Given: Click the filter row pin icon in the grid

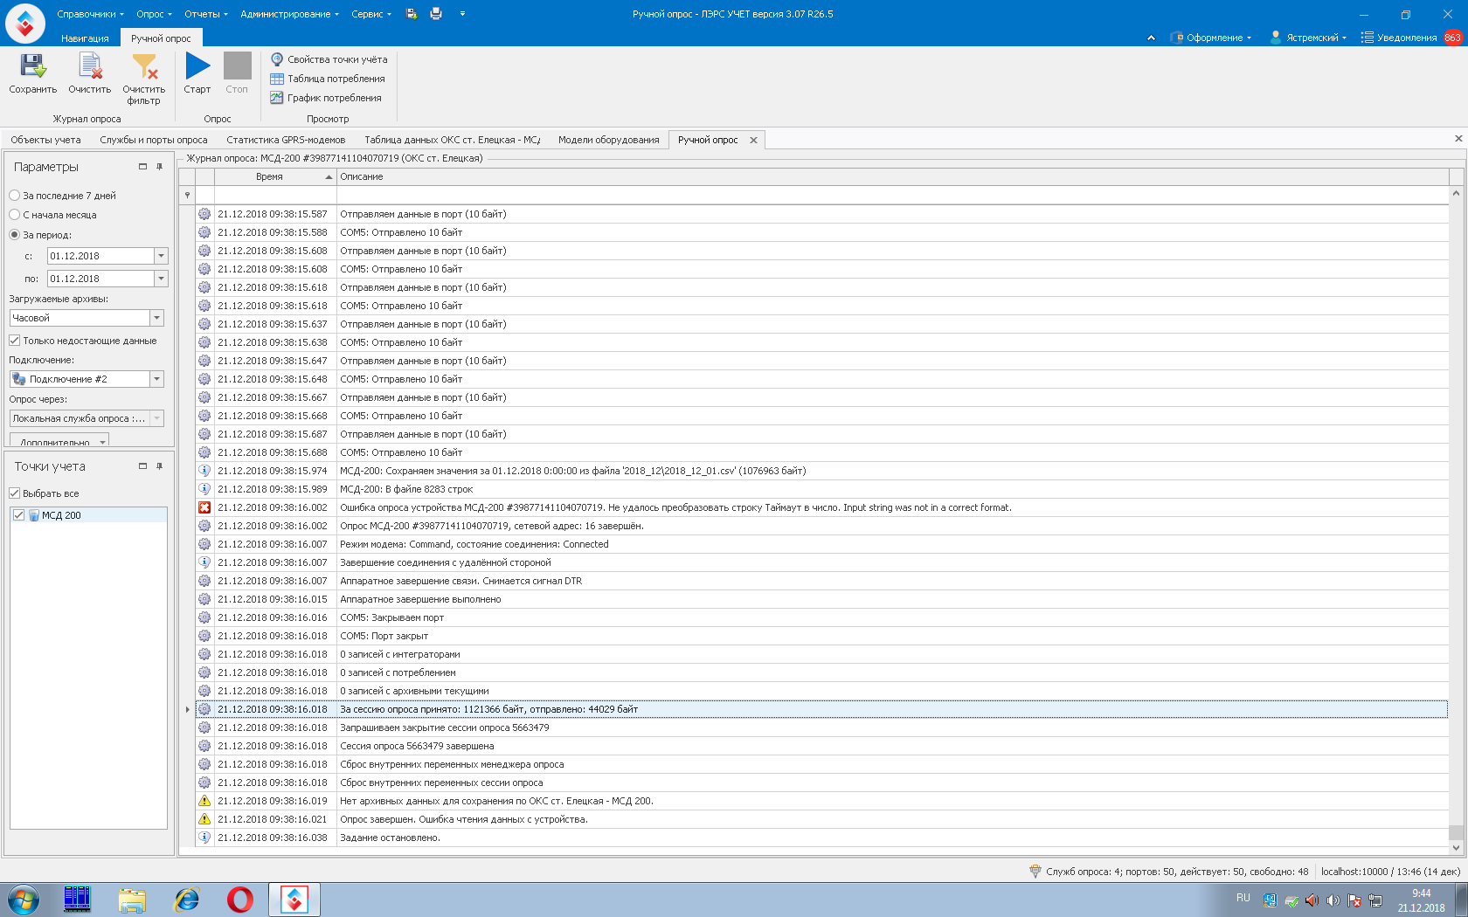Looking at the screenshot, I should (x=187, y=195).
